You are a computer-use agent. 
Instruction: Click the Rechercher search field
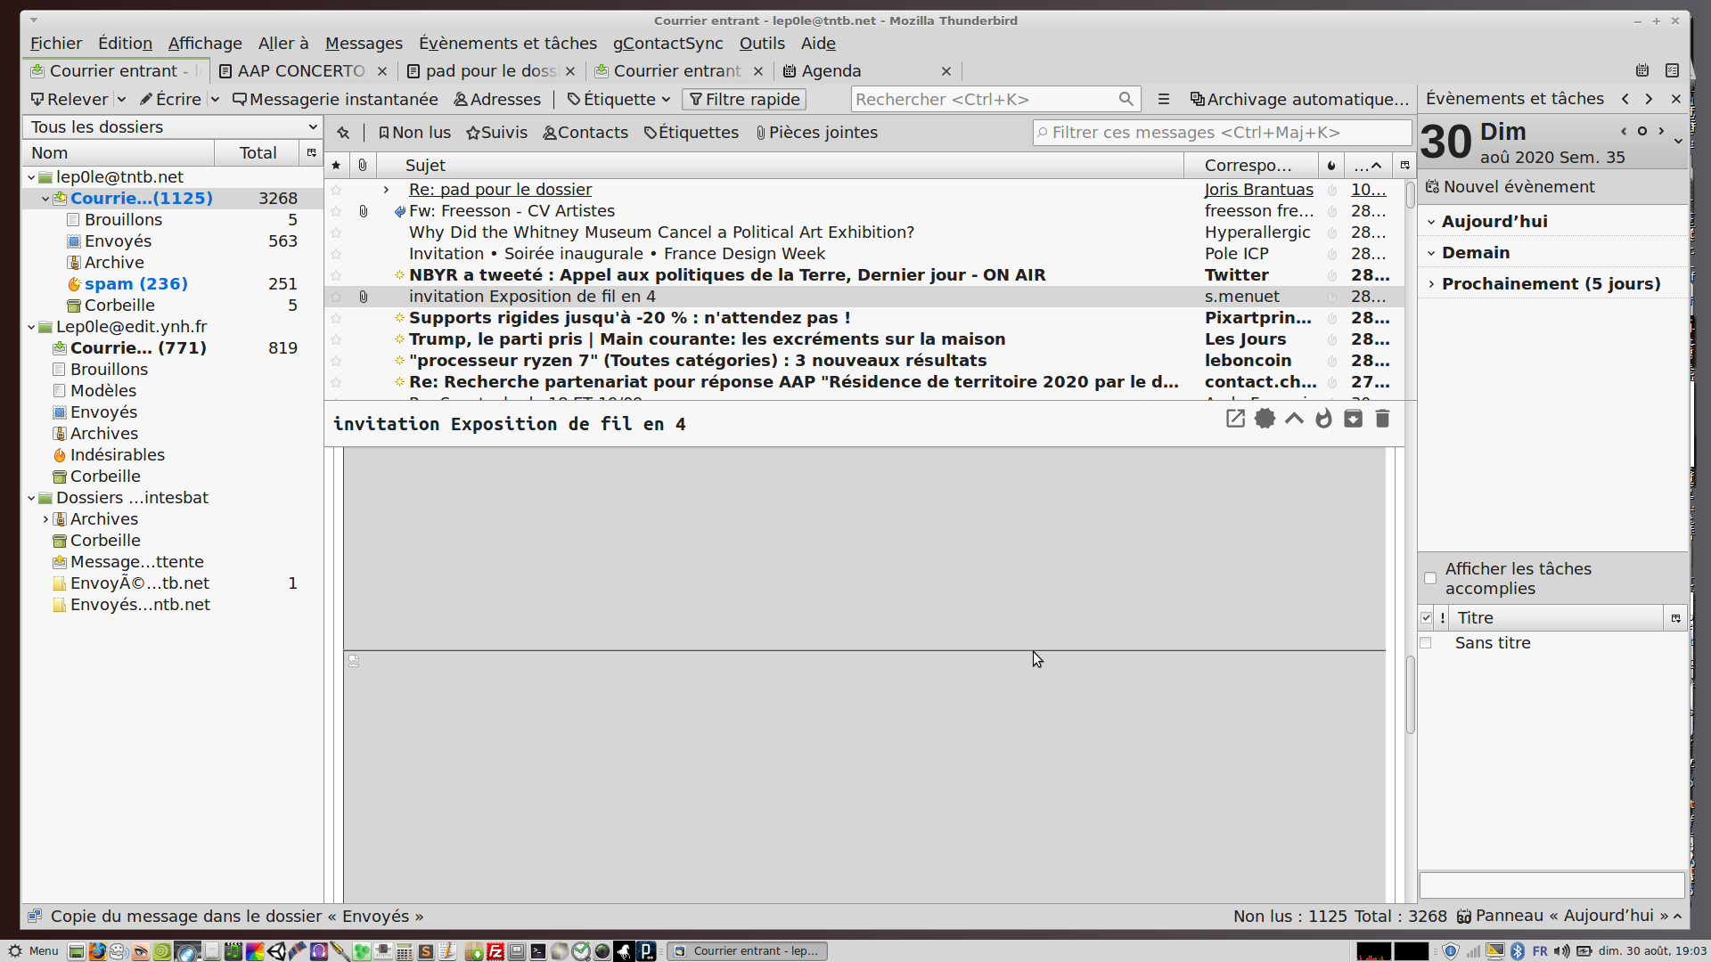[x=984, y=99]
